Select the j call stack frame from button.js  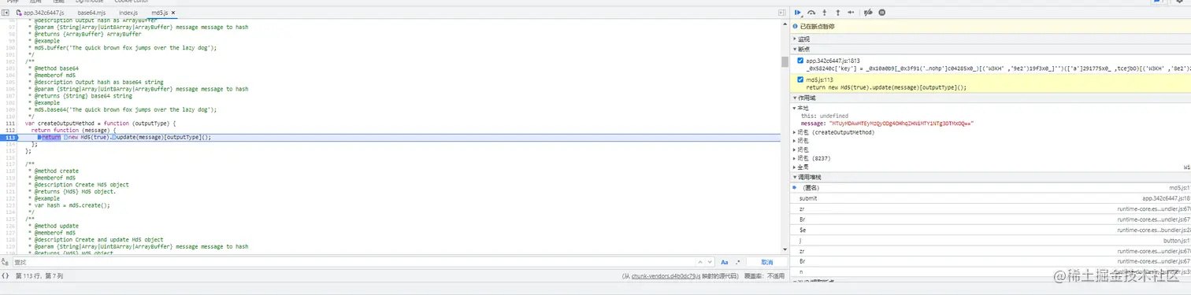991,241
